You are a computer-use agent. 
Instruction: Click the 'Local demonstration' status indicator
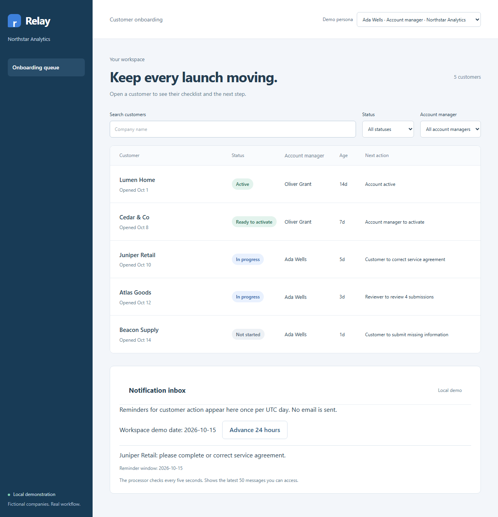(x=32, y=494)
